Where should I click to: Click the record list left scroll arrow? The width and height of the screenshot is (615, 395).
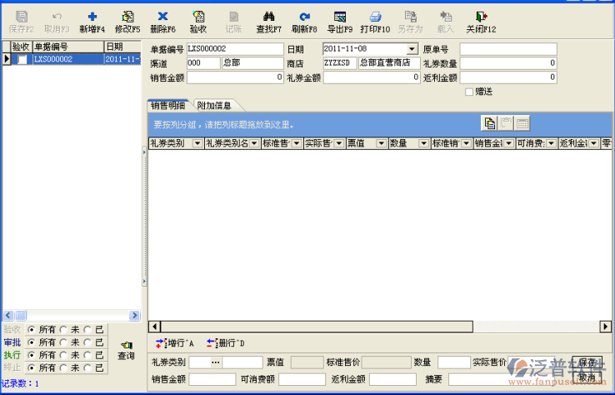[8, 315]
